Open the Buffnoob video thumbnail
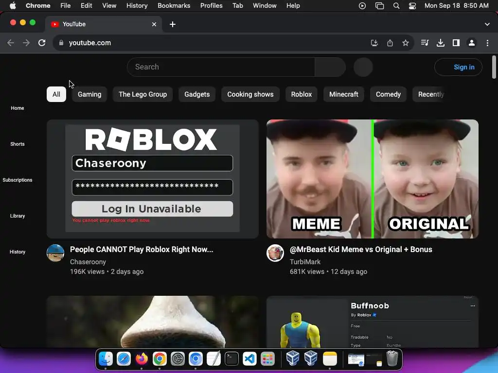The width and height of the screenshot is (498, 373). [372, 322]
